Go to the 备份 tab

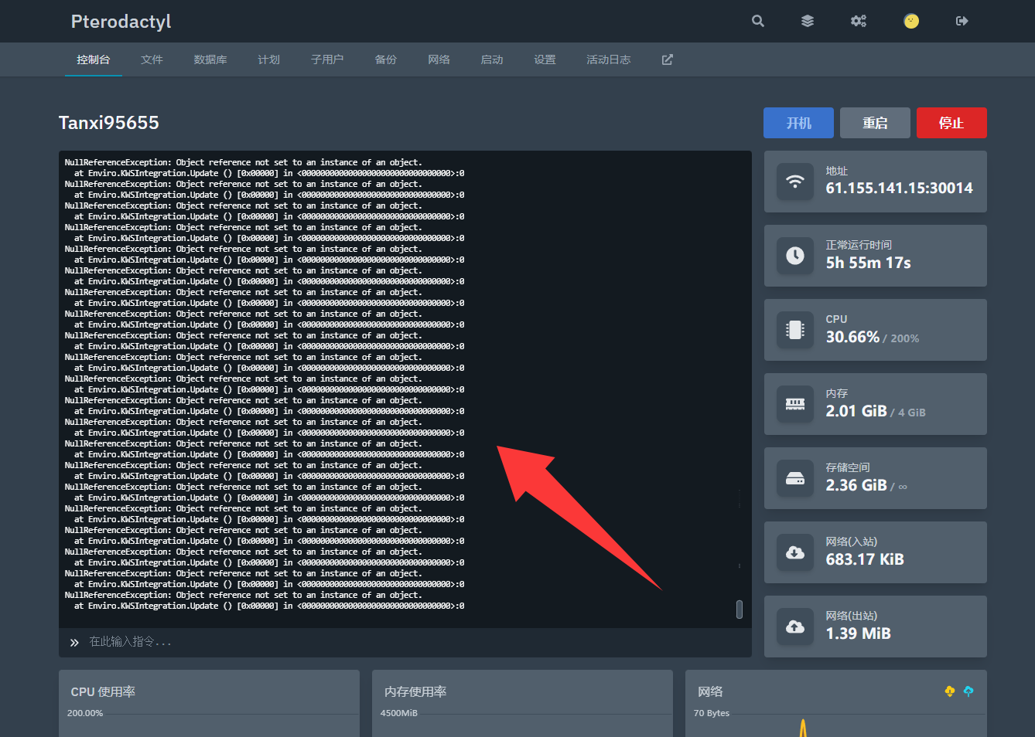pyautogui.click(x=386, y=59)
